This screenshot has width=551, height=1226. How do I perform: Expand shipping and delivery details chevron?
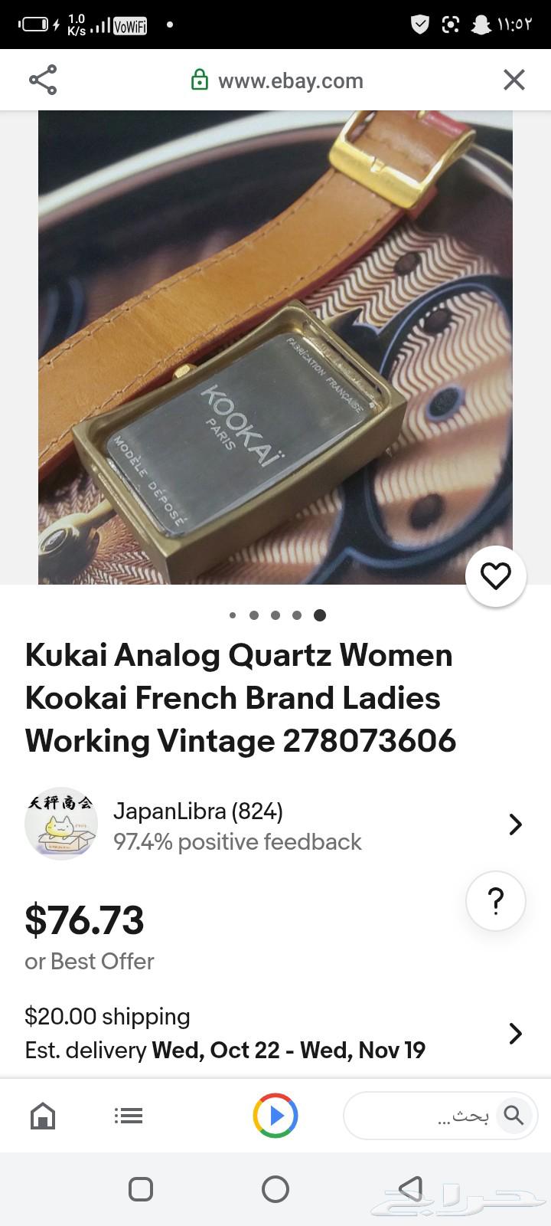click(516, 1033)
